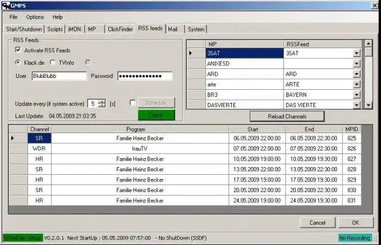This screenshot has width=381, height=245.
Task: Select the ANIXESD channel cell
Action: click(245, 64)
